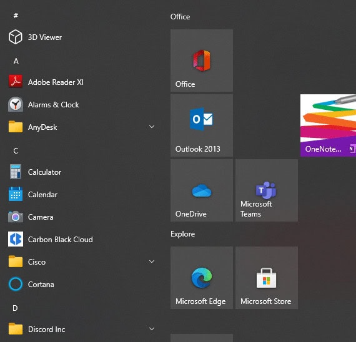
Task: Click the Explore tile group heading
Action: click(182, 234)
